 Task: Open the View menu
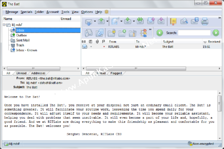click(x=75, y=12)
